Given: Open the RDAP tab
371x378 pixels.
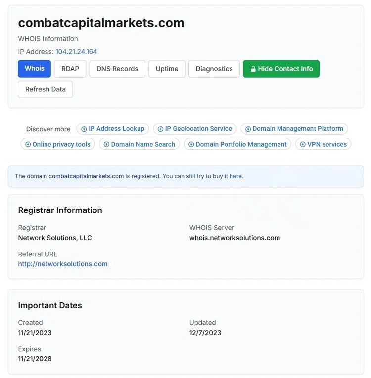Looking at the screenshot, I should pos(70,69).
